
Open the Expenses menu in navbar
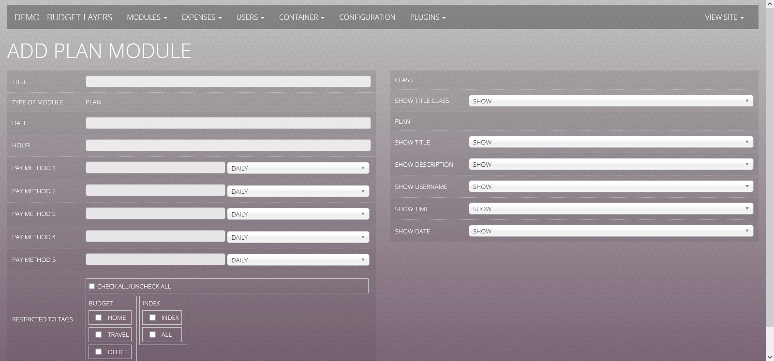click(201, 17)
